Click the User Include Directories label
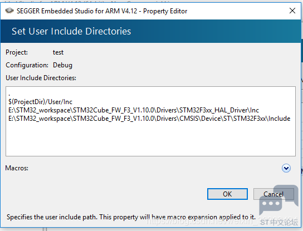This screenshot has height=231, width=303. pyautogui.click(x=41, y=78)
